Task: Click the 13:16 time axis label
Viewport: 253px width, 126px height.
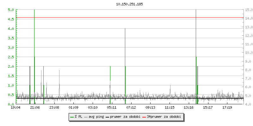Action: tap(189, 108)
